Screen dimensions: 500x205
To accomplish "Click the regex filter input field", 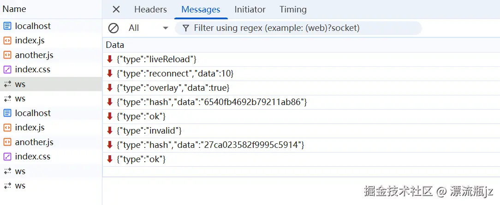I will 298,28.
